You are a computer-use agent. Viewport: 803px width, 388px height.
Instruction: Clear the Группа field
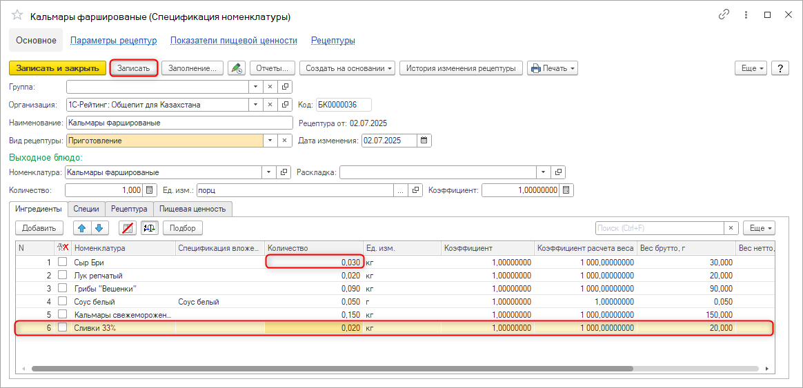click(x=270, y=87)
